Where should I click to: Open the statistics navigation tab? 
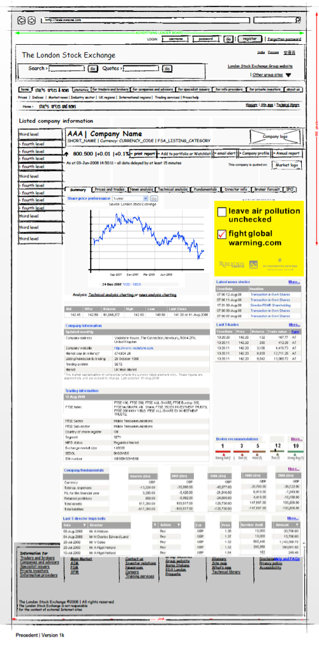tap(81, 89)
